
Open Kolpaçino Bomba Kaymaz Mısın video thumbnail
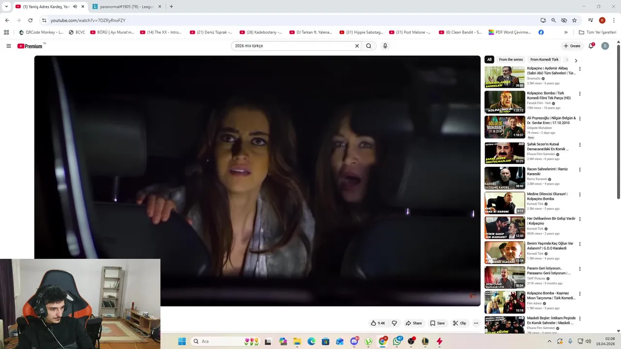coord(505,302)
